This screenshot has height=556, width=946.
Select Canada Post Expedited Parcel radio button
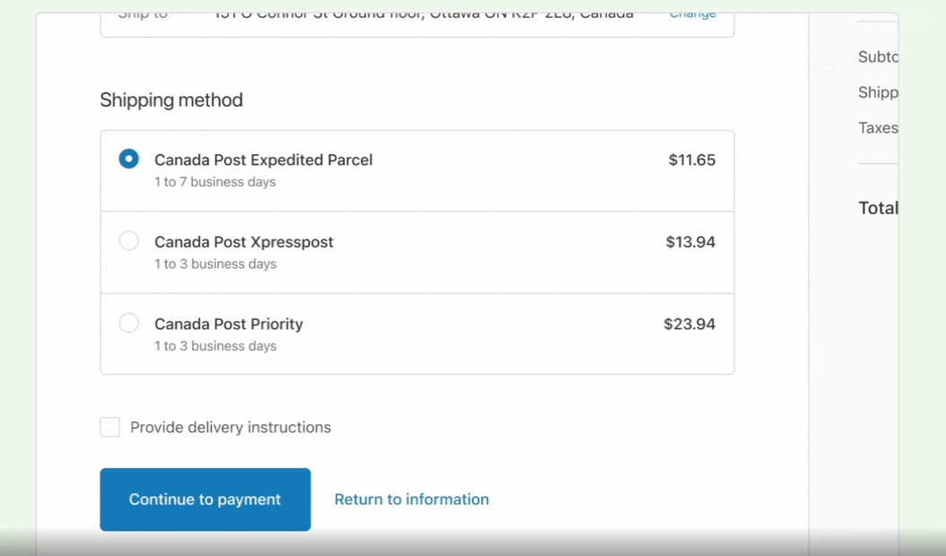point(128,159)
